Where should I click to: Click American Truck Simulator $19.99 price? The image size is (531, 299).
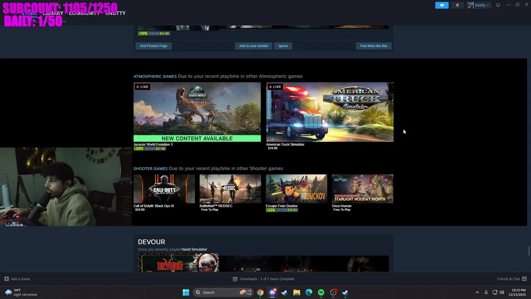(273, 148)
